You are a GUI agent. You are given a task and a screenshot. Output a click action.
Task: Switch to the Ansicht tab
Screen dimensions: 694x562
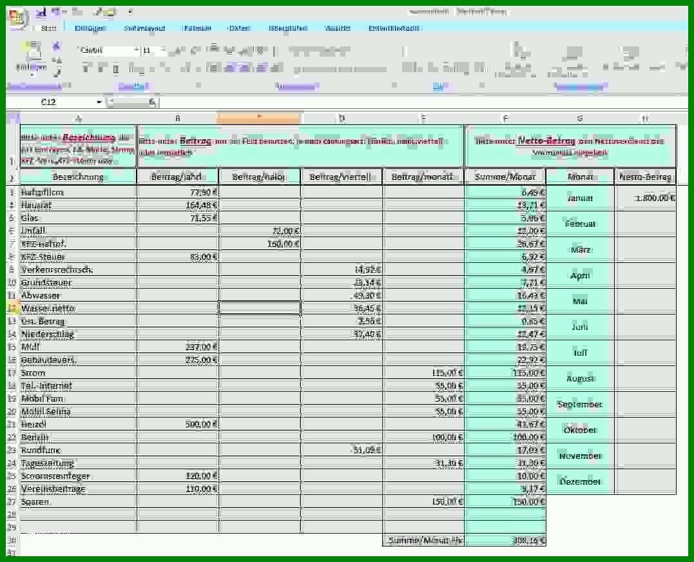point(337,28)
